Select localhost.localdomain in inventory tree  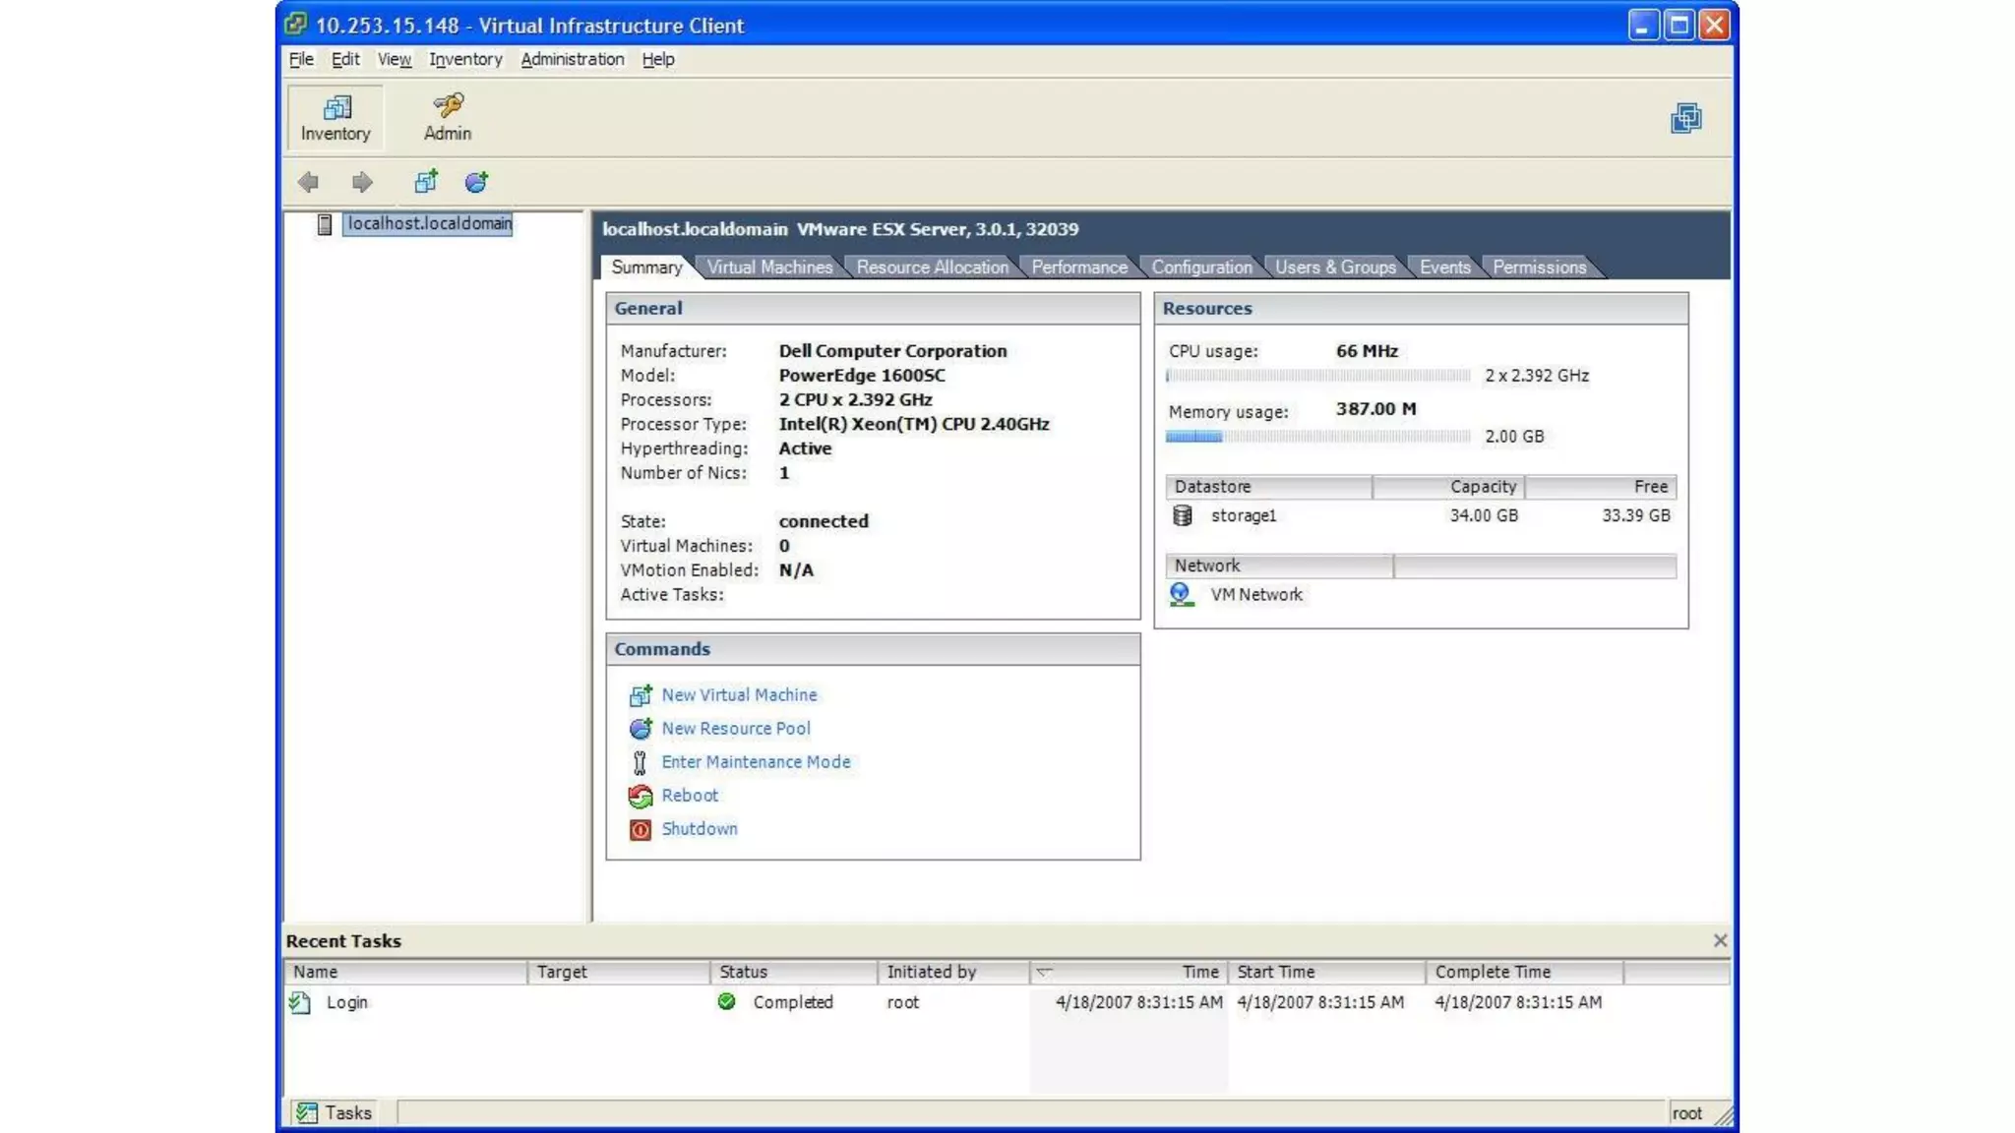click(x=429, y=224)
